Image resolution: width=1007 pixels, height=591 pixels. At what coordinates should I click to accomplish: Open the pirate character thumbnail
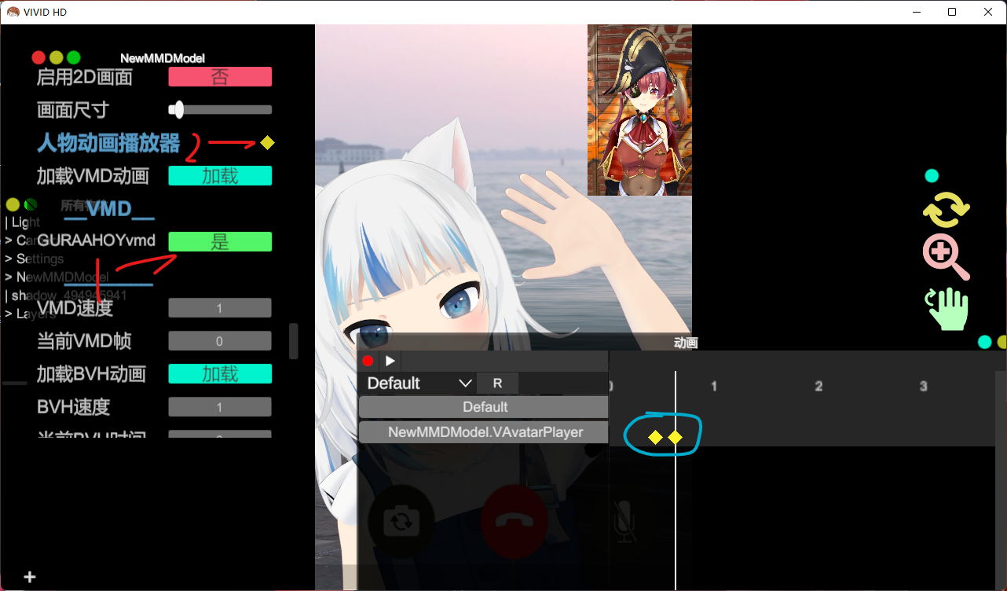pos(639,110)
